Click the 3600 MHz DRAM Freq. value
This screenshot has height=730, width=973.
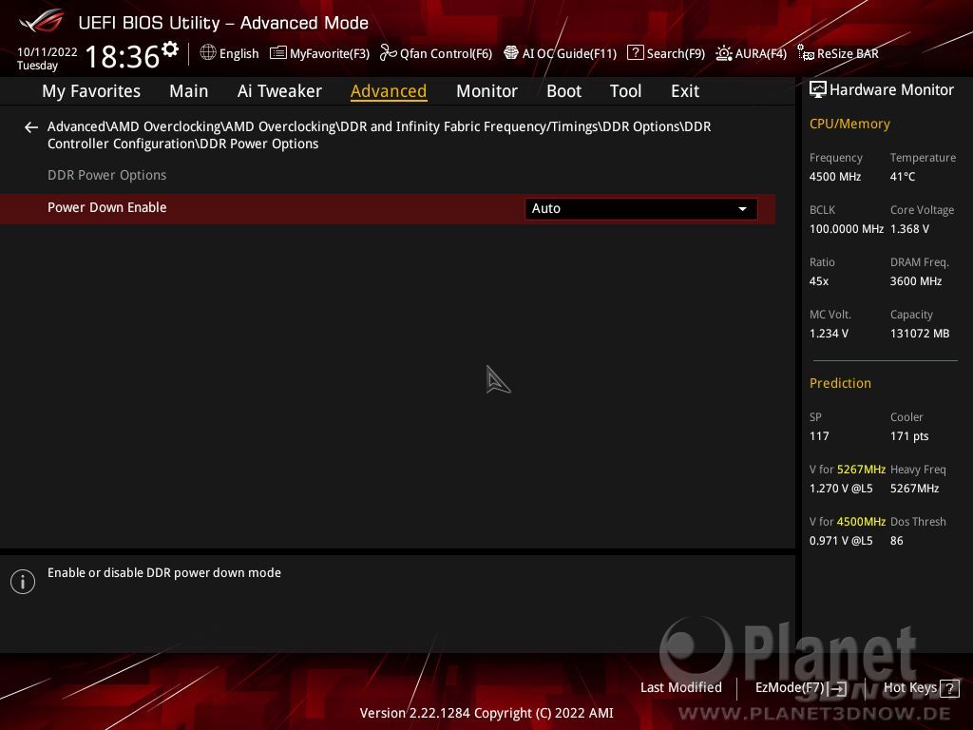point(916,281)
